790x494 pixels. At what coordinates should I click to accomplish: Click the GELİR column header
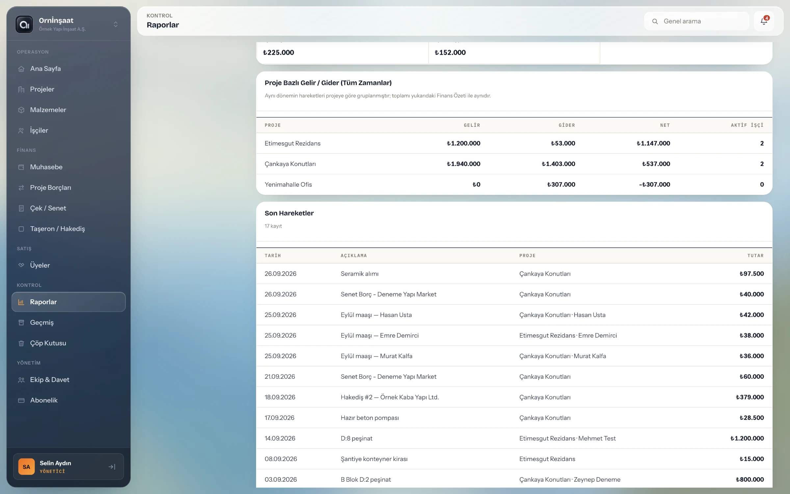pos(472,125)
